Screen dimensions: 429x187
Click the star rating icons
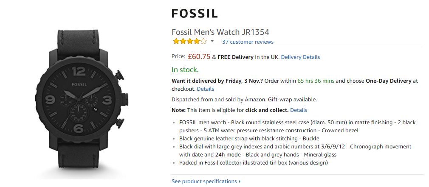[189, 42]
